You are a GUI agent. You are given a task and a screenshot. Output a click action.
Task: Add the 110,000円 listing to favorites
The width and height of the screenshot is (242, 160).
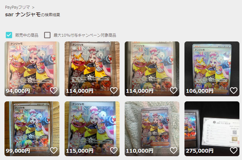pos(174,150)
